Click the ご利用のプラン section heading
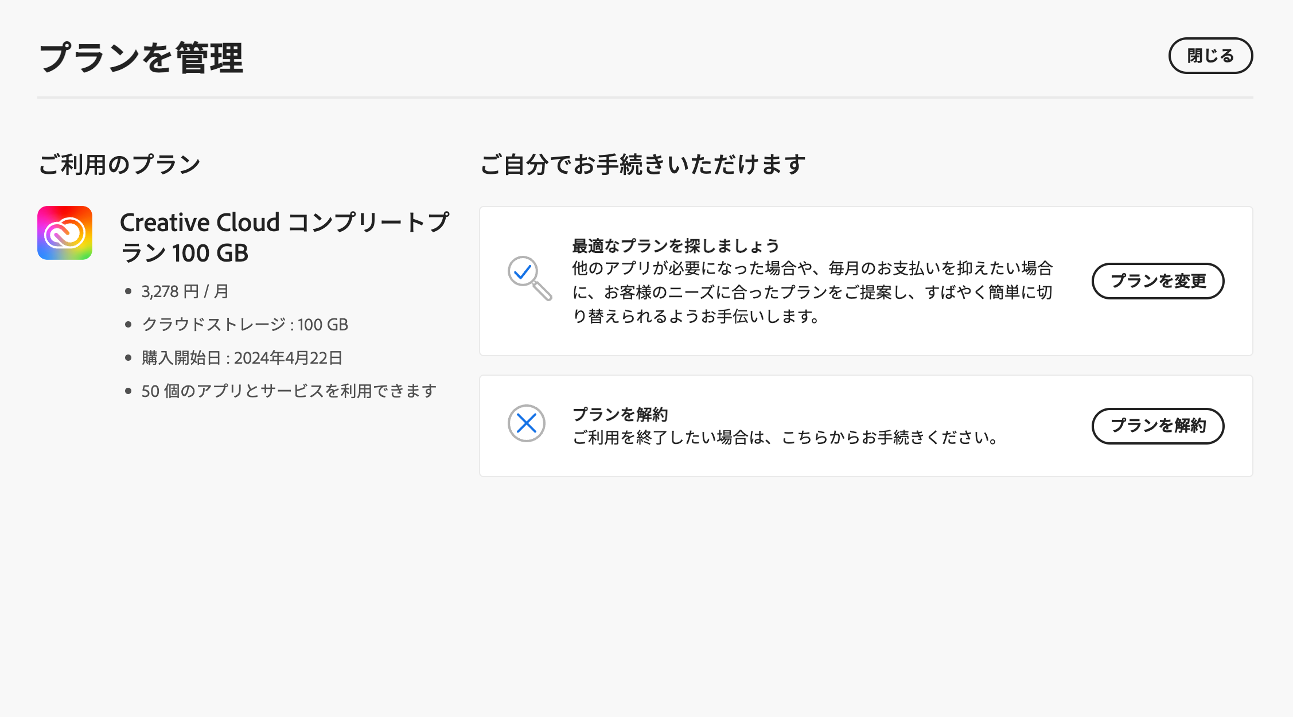The height and width of the screenshot is (717, 1293). click(x=119, y=165)
